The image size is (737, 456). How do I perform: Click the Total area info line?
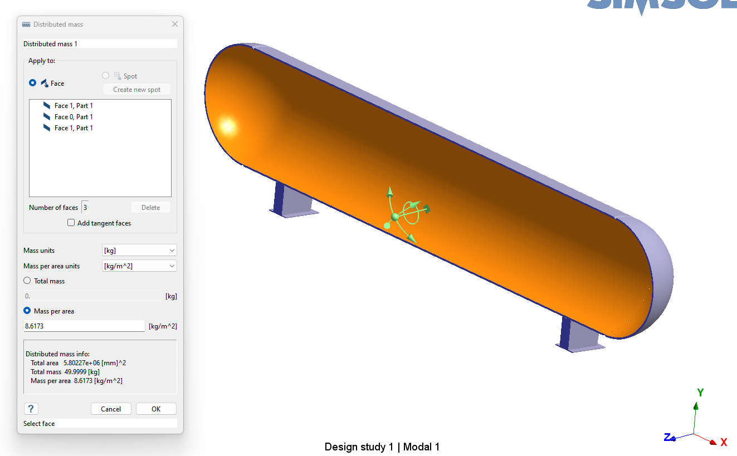79,363
